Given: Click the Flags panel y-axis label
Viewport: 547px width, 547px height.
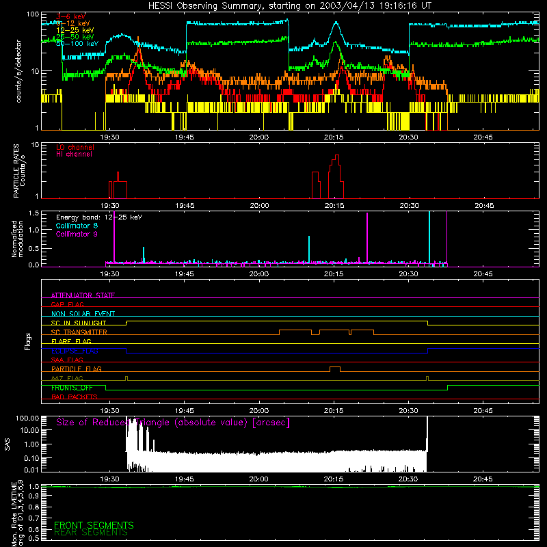Looking at the screenshot, I should 28,341.
